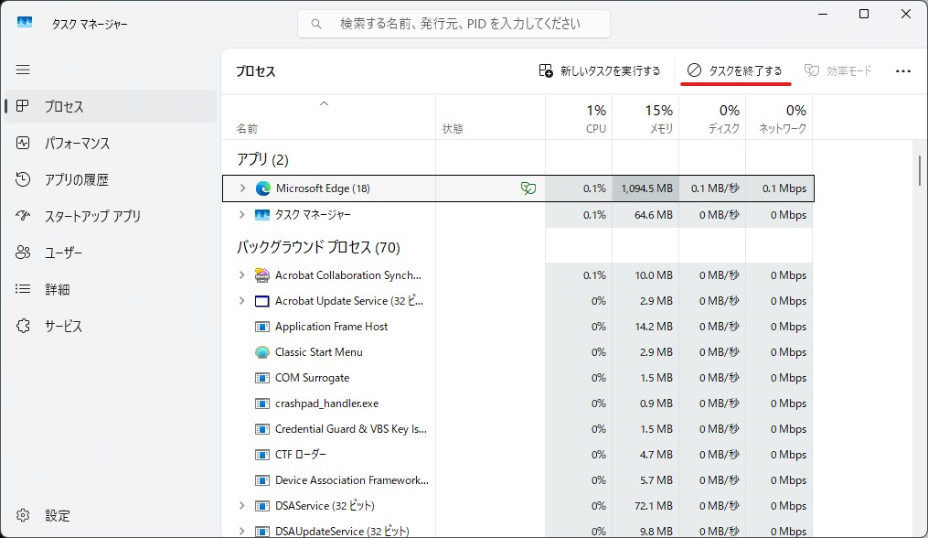This screenshot has width=928, height=538.
Task: Click Run new task (新しいタスクを実行する)
Action: click(600, 71)
